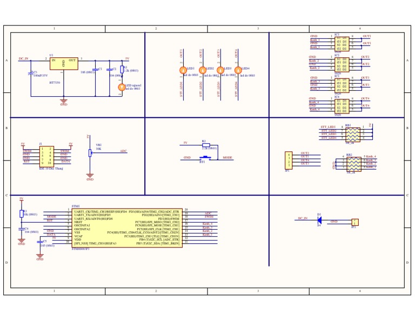
Task: Click the vertical OUT1 label above LED1
Action: click(x=182, y=53)
